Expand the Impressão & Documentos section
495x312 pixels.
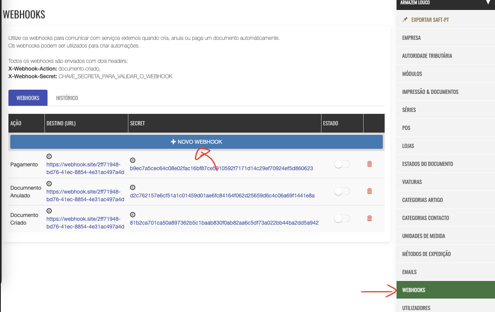430,92
